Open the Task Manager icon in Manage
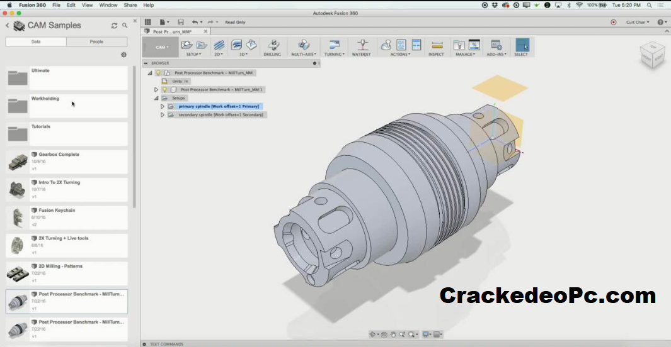The image size is (671, 347). [474, 45]
